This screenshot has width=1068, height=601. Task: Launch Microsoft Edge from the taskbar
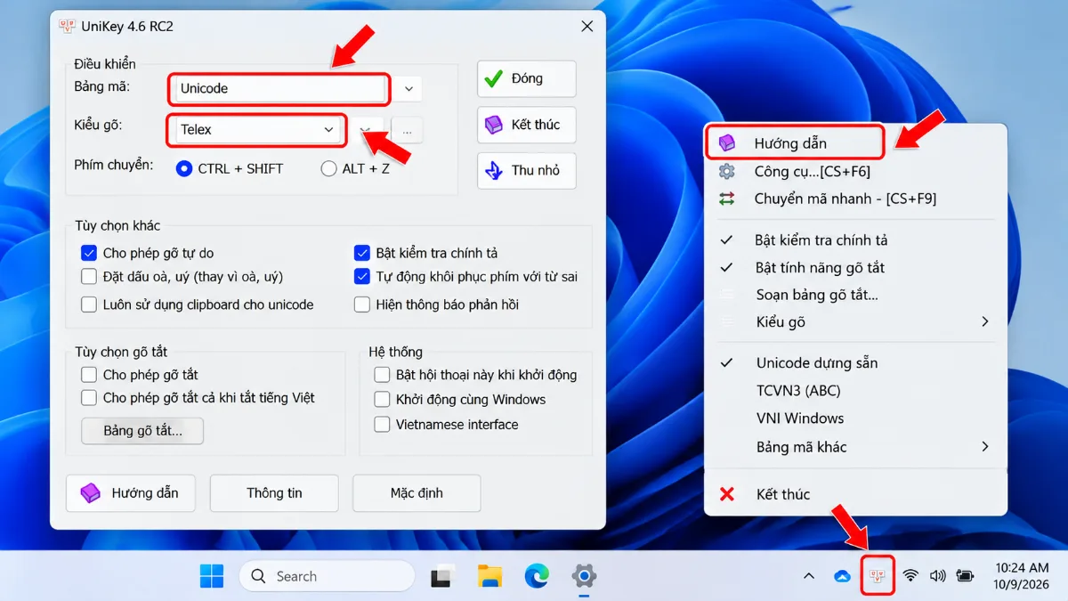(536, 576)
